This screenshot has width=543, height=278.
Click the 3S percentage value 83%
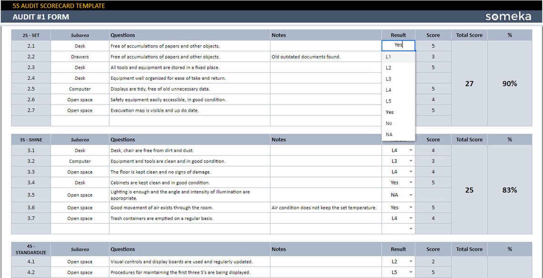[x=509, y=190]
